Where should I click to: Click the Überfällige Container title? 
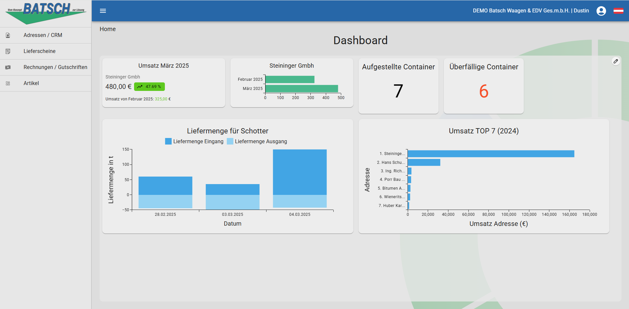(484, 67)
